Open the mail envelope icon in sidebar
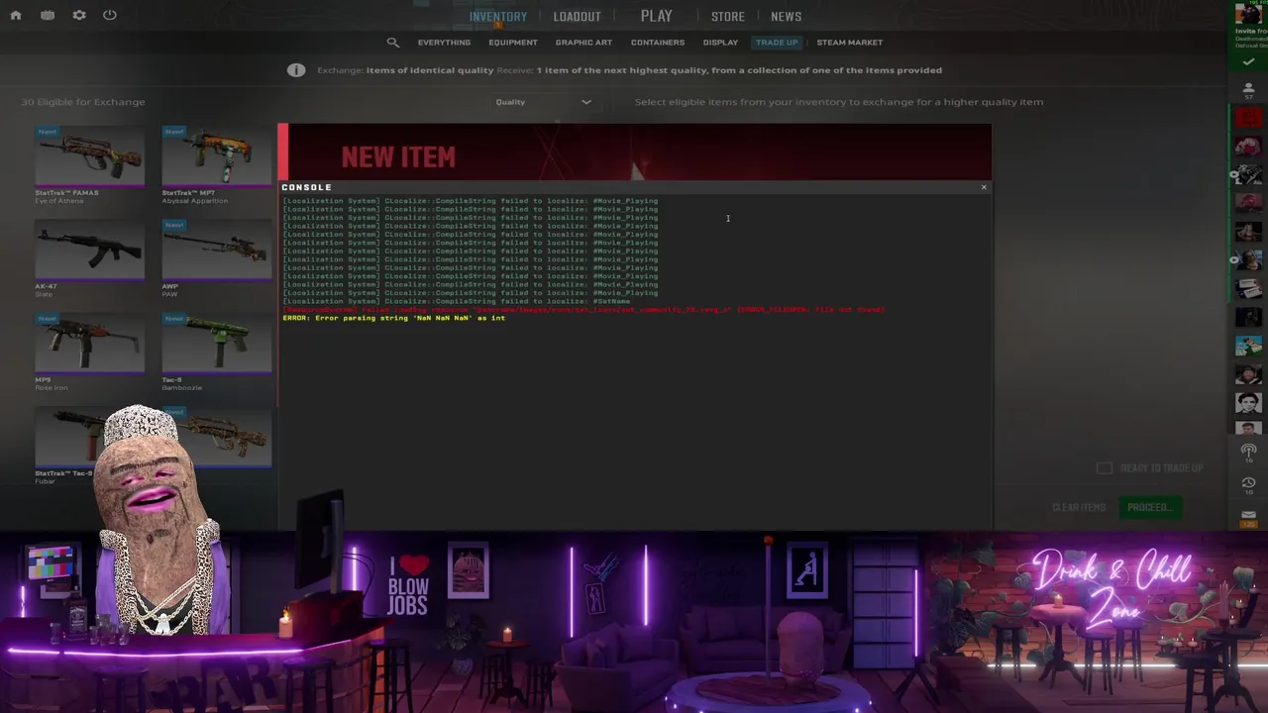Image resolution: width=1268 pixels, height=713 pixels. pyautogui.click(x=1248, y=516)
